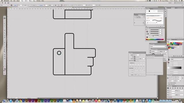
Task: Open the Select menu
Action: click(26, 1)
